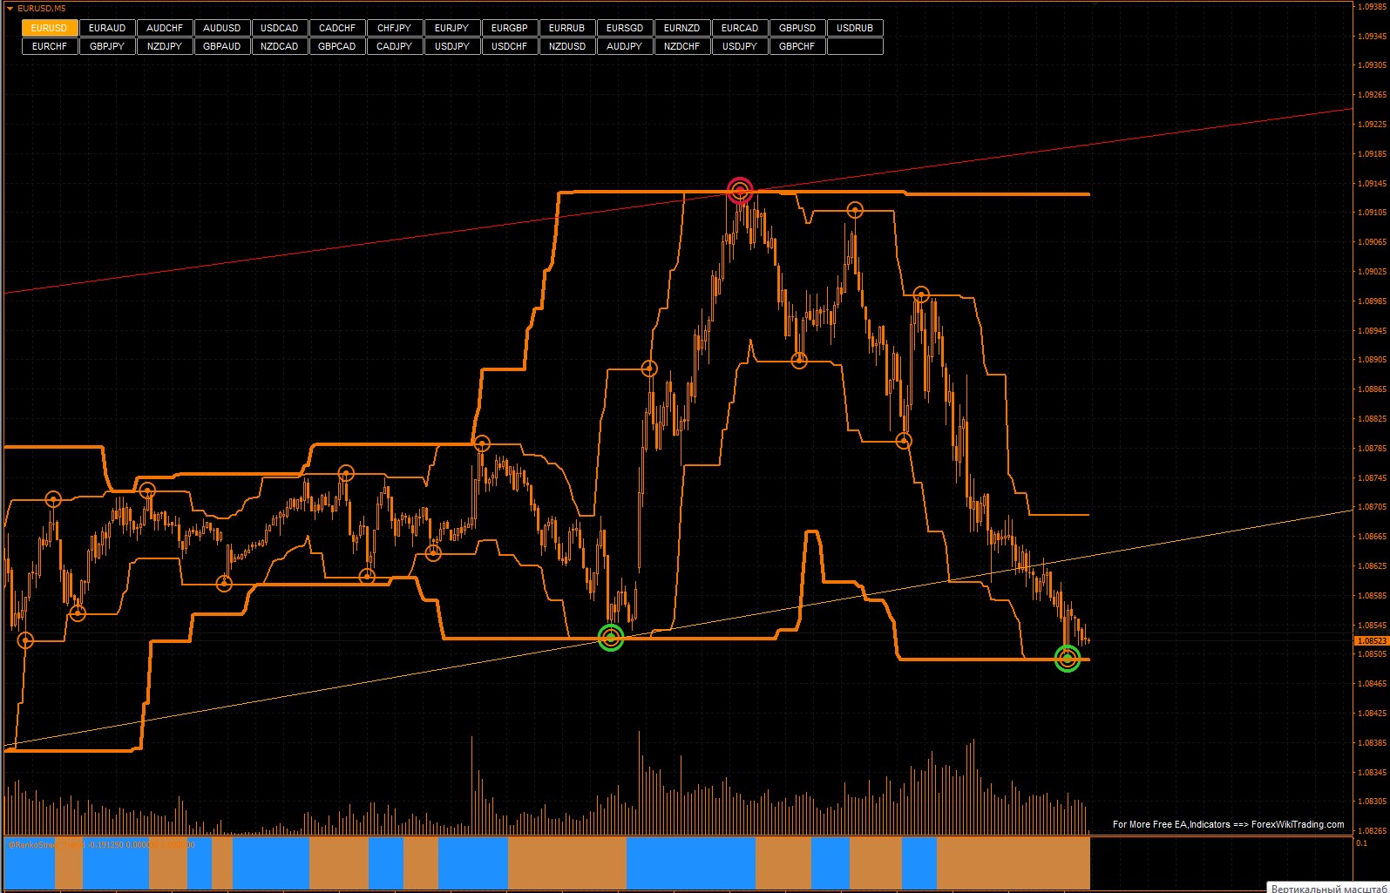Select the EURNZD pair

[681, 28]
